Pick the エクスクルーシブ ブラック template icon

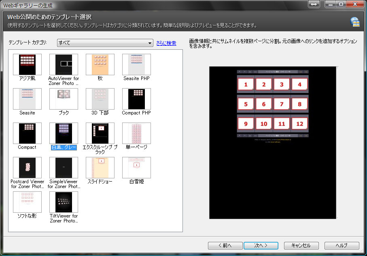click(x=100, y=133)
